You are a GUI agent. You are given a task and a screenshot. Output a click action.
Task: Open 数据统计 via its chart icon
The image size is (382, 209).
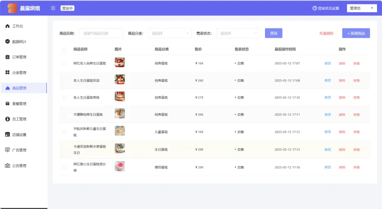7,42
